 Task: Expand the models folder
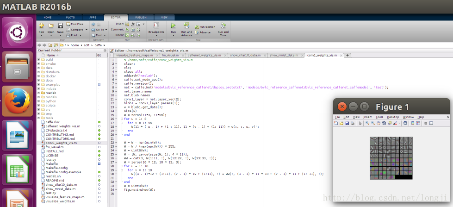38,97
